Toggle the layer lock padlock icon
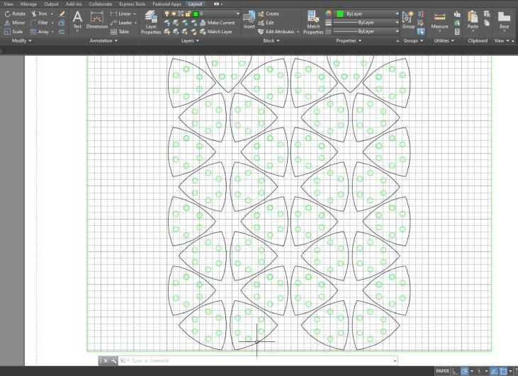 [188, 13]
